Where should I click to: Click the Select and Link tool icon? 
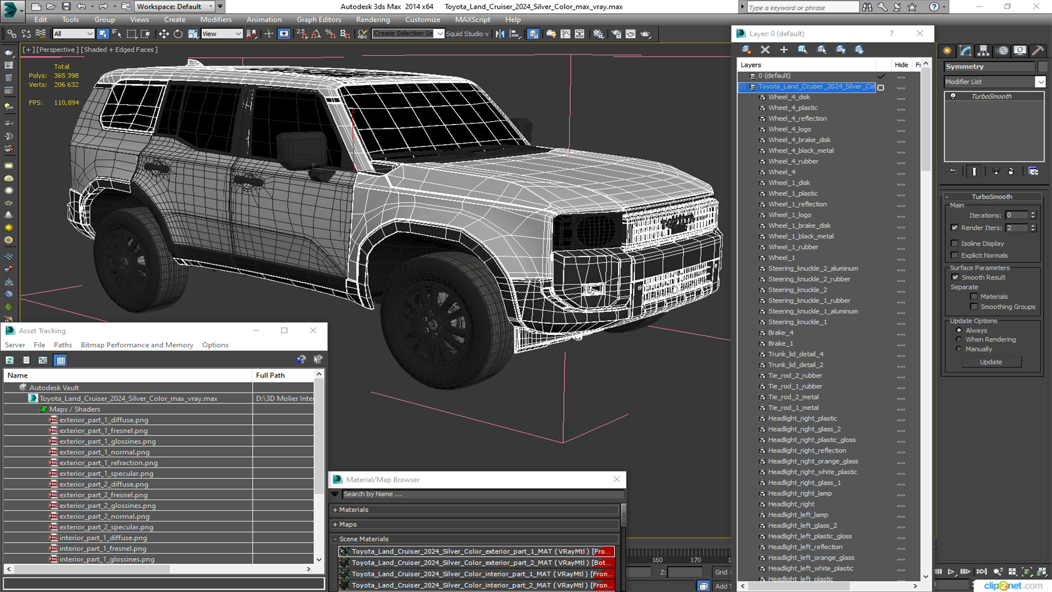pyautogui.click(x=12, y=34)
